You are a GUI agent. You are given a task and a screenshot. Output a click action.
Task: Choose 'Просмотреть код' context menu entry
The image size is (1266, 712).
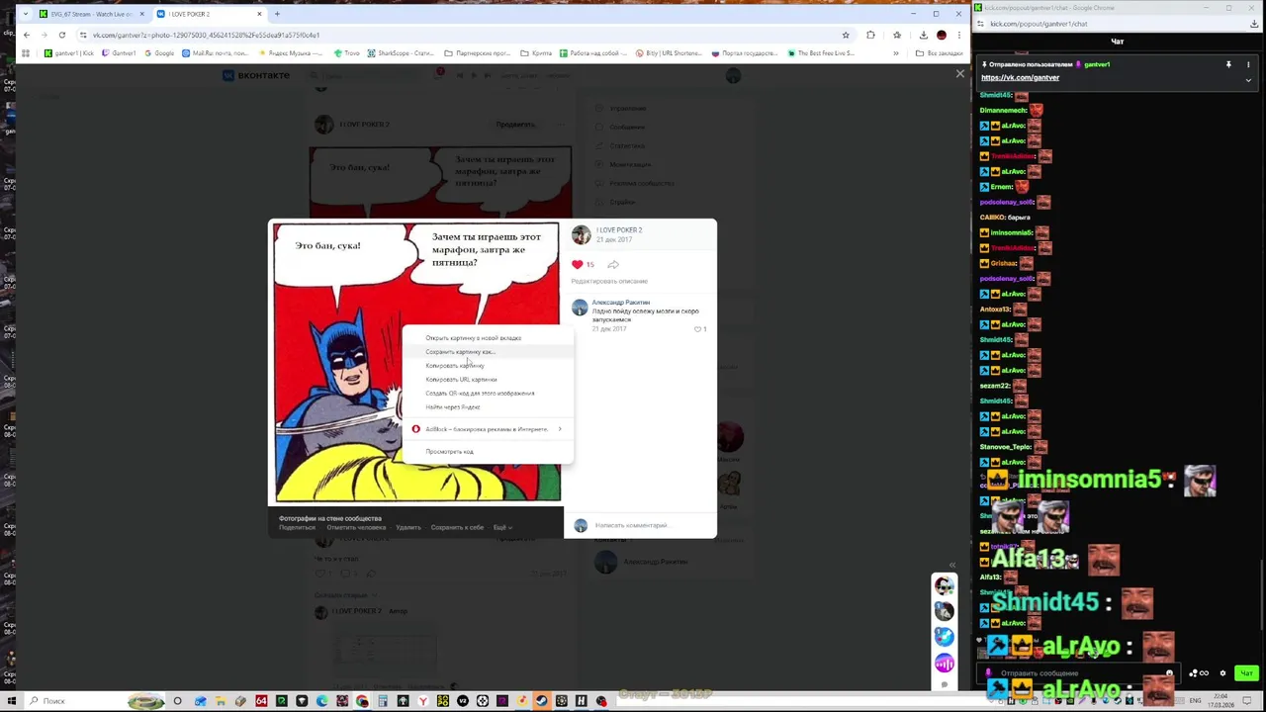(x=449, y=452)
